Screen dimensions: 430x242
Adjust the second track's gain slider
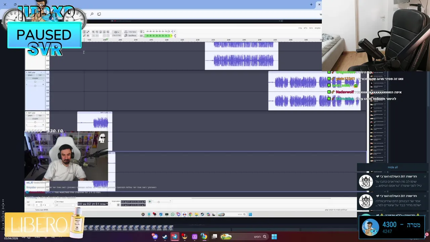pyautogui.click(x=35, y=82)
